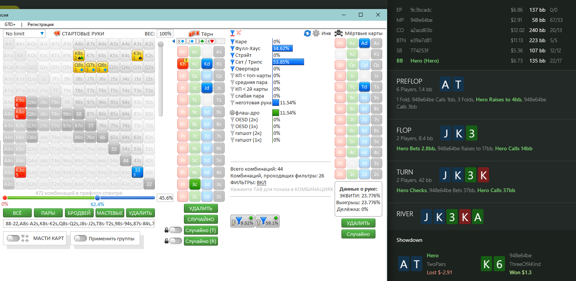Image resolution: width=576 pixels, height=281 pixels.
Task: Toggle the Применить группы switch
Action: tap(80, 238)
